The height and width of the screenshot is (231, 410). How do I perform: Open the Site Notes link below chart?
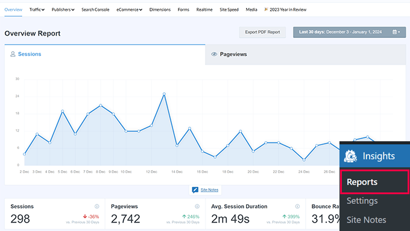tap(209, 190)
